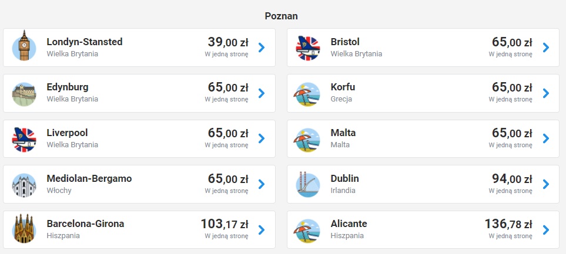Open the Edynburg destination link

pyautogui.click(x=68, y=87)
